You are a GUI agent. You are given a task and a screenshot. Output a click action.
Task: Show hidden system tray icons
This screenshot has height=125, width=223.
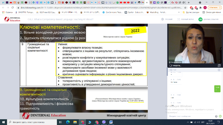[x=188, y=122]
